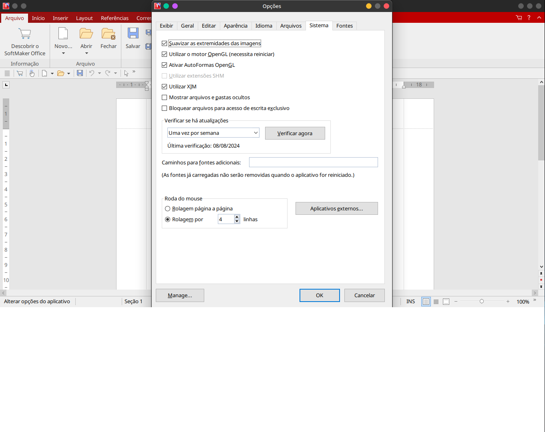Click the Verificar agora button
The image size is (545, 432).
pos(295,134)
